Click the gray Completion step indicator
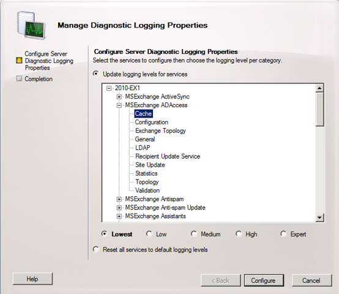 point(19,78)
